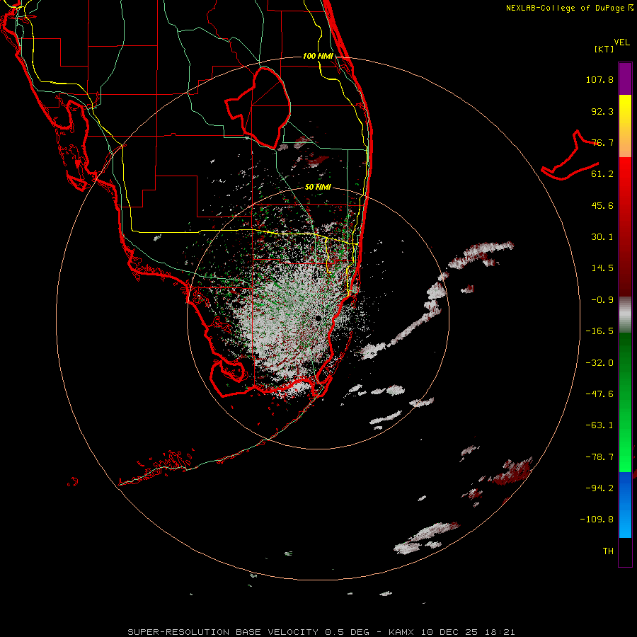
Task: Click the blue segment of the color bar
Action: pyautogui.click(x=625, y=505)
